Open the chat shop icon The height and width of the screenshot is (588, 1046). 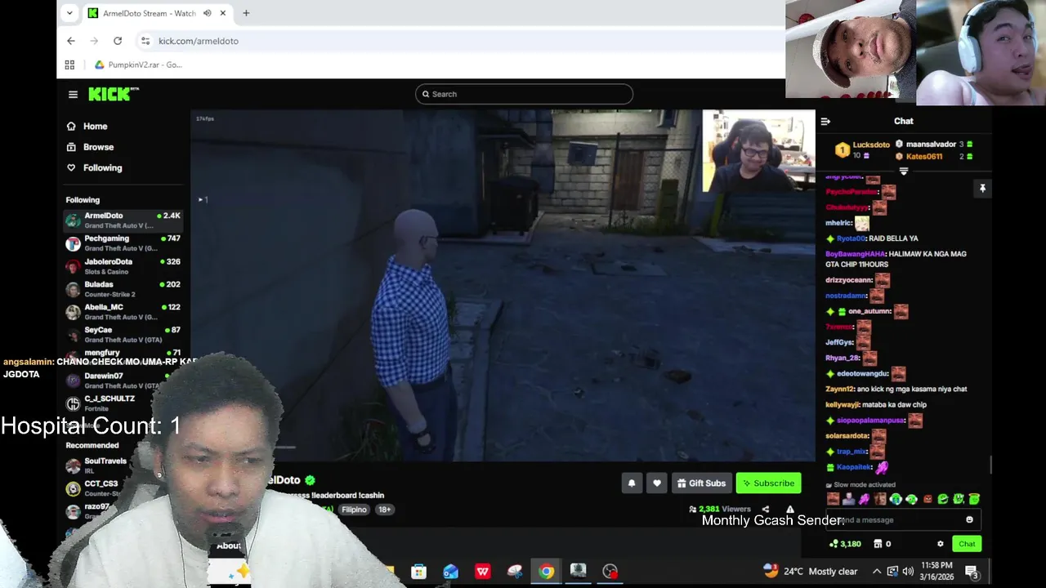(878, 544)
